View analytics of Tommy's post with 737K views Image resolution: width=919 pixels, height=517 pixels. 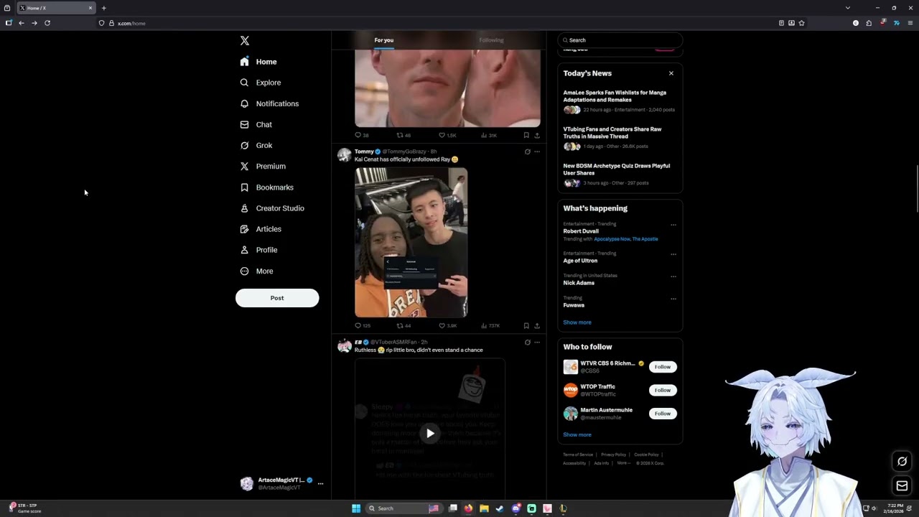point(490,325)
